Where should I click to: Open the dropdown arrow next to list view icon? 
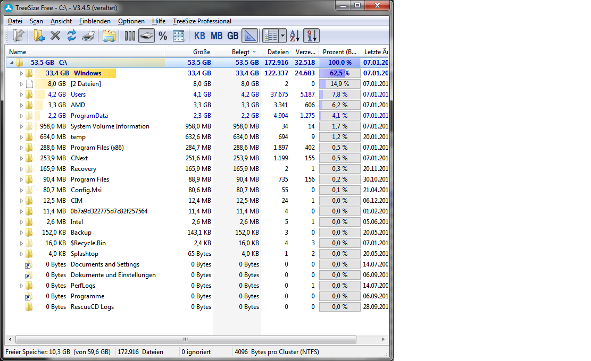(282, 36)
